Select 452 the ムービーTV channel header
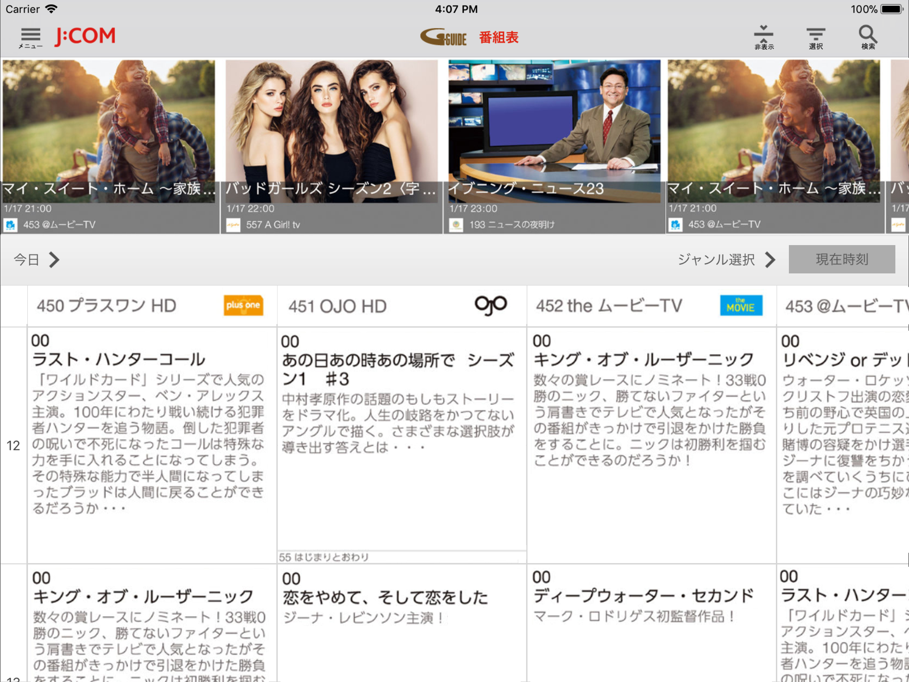 pyautogui.click(x=609, y=306)
